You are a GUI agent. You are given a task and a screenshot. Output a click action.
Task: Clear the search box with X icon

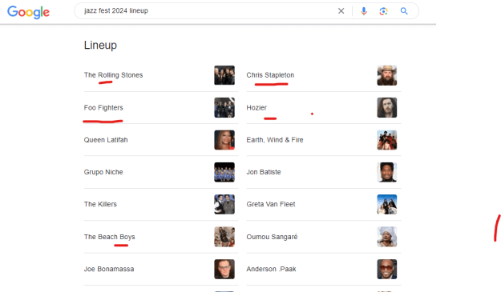coord(341,11)
